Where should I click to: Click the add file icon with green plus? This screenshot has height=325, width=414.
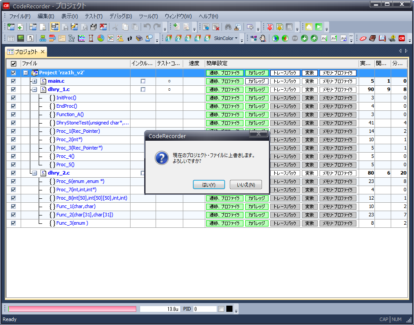(20, 27)
